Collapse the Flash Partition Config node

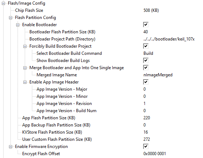click(10, 18)
